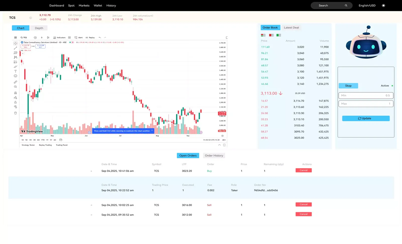Click the 3,113.00 BUY price button
Screen dimensions: 402x244
coord(40,46)
